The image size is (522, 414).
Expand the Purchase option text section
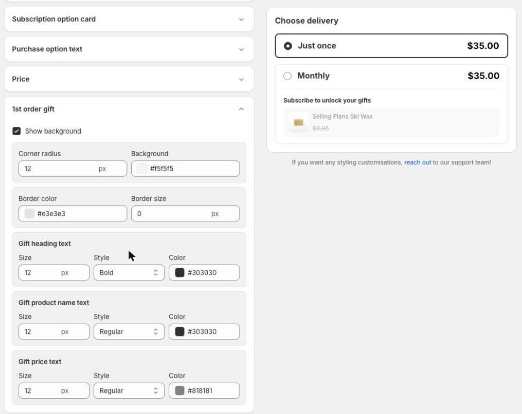click(x=129, y=49)
